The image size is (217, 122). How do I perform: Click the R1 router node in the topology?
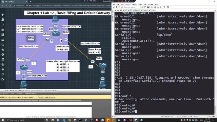pyautogui.click(x=24, y=67)
